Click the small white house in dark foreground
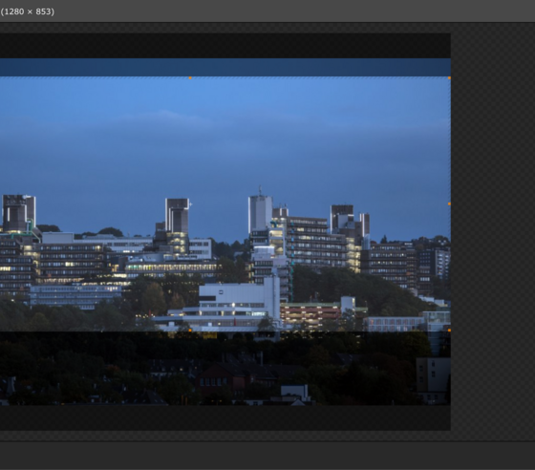 [295, 393]
